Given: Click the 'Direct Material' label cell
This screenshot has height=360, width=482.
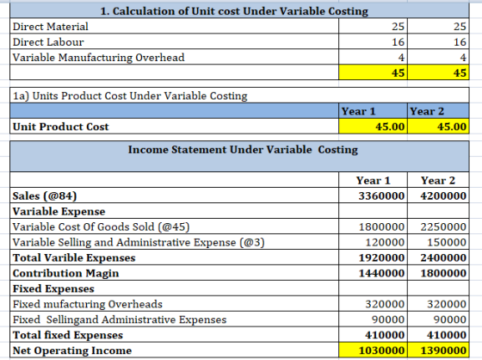Looking at the screenshot, I should tap(174, 26).
